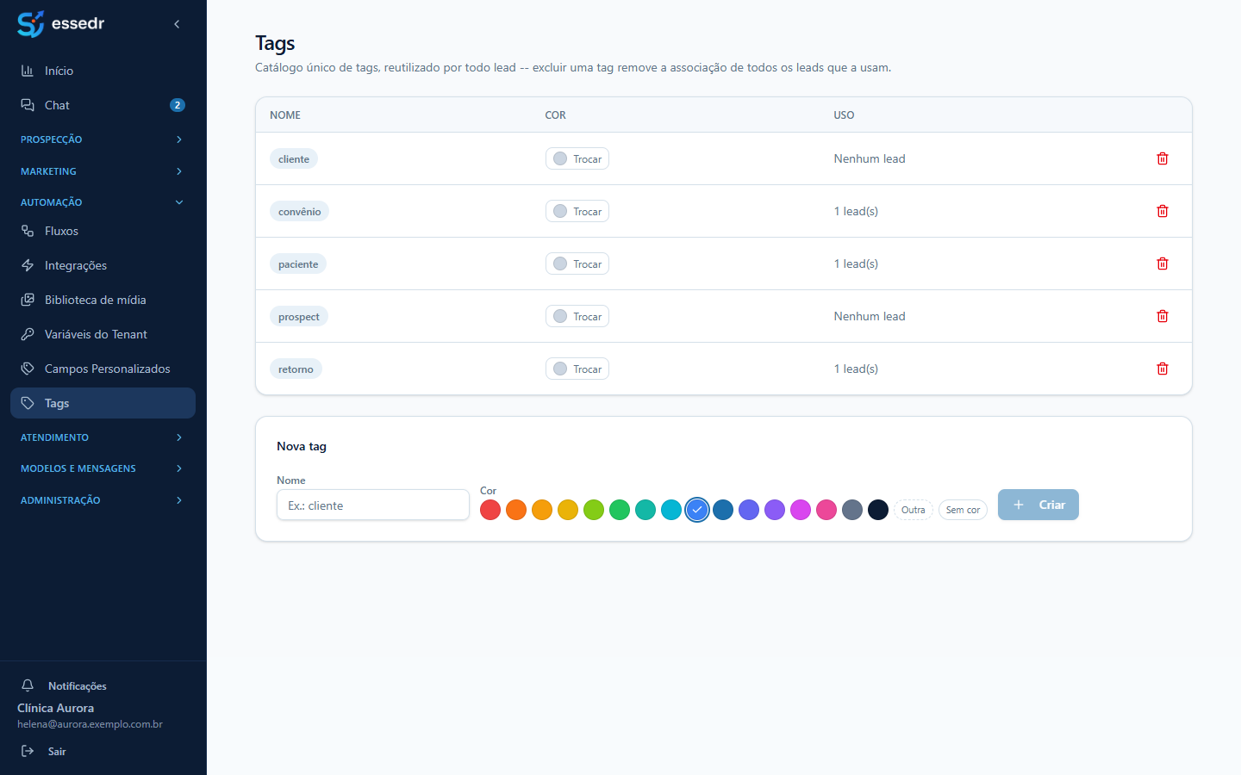
Task: Open the Chat page
Action: point(103,105)
